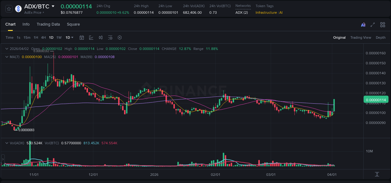Visit the AdEx Price link
Screen dimensions: 391x183
[x=33, y=12]
